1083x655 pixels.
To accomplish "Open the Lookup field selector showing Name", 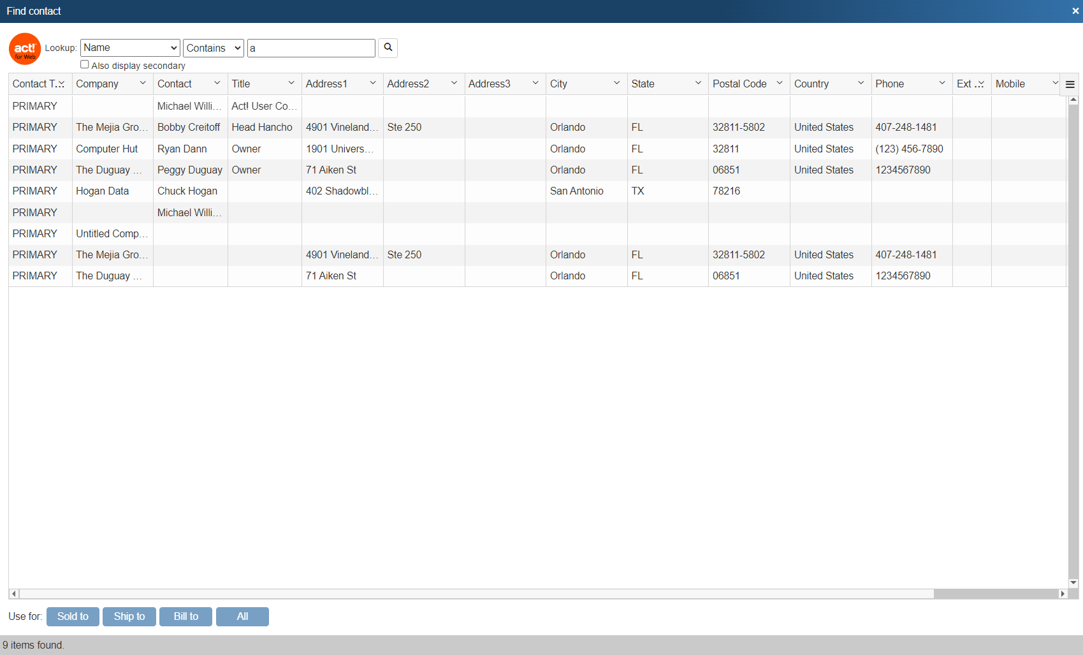I will (129, 47).
